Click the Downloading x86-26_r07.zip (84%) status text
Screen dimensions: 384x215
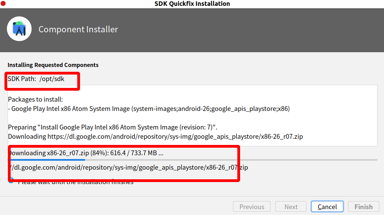click(86, 153)
